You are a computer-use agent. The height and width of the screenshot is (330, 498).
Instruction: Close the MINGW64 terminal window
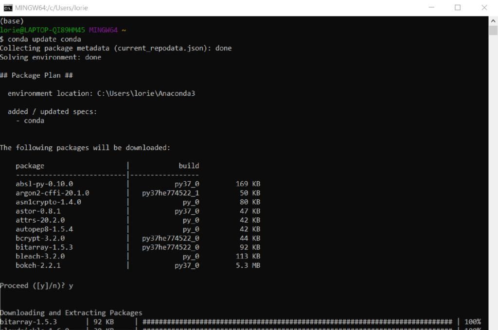point(483,8)
